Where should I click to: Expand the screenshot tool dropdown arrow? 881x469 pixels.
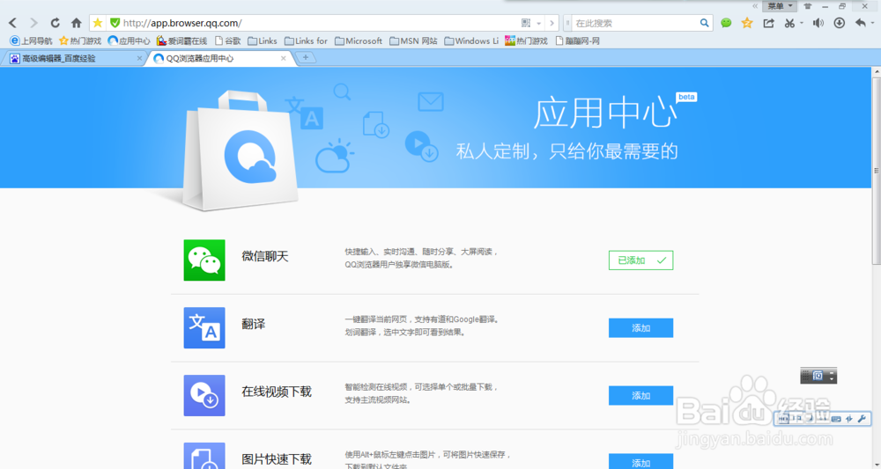[802, 24]
